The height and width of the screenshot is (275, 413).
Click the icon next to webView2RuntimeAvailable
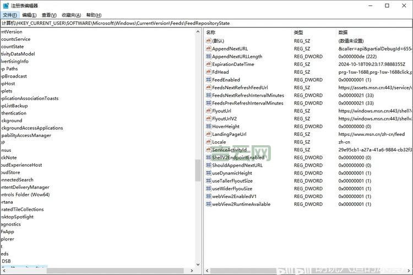coord(209,204)
